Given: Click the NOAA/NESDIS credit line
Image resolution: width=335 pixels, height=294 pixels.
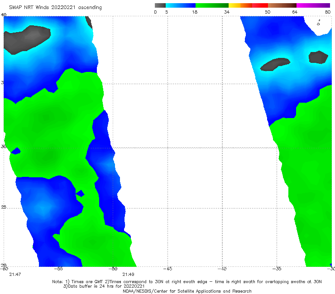Looking at the screenshot, I should [187, 291].
